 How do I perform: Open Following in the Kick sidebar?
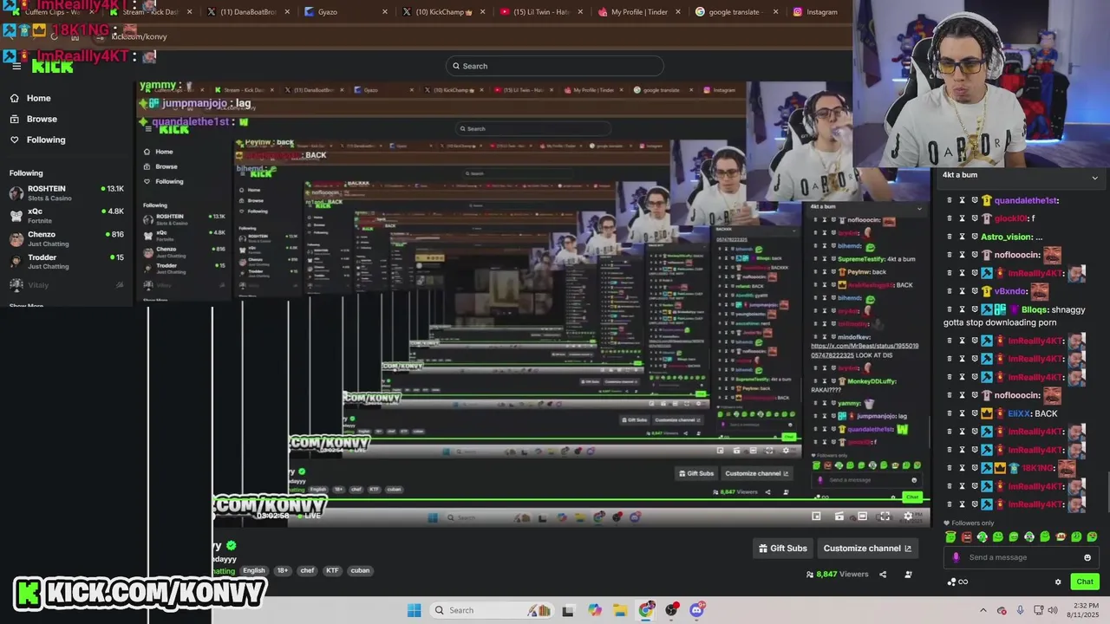pyautogui.click(x=45, y=140)
